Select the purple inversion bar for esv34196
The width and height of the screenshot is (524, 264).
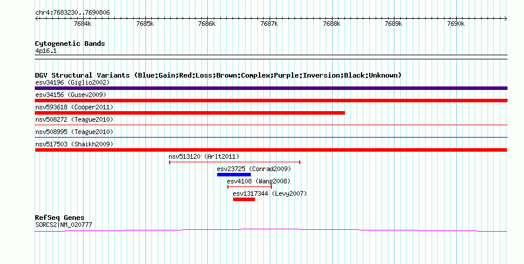coord(271,88)
